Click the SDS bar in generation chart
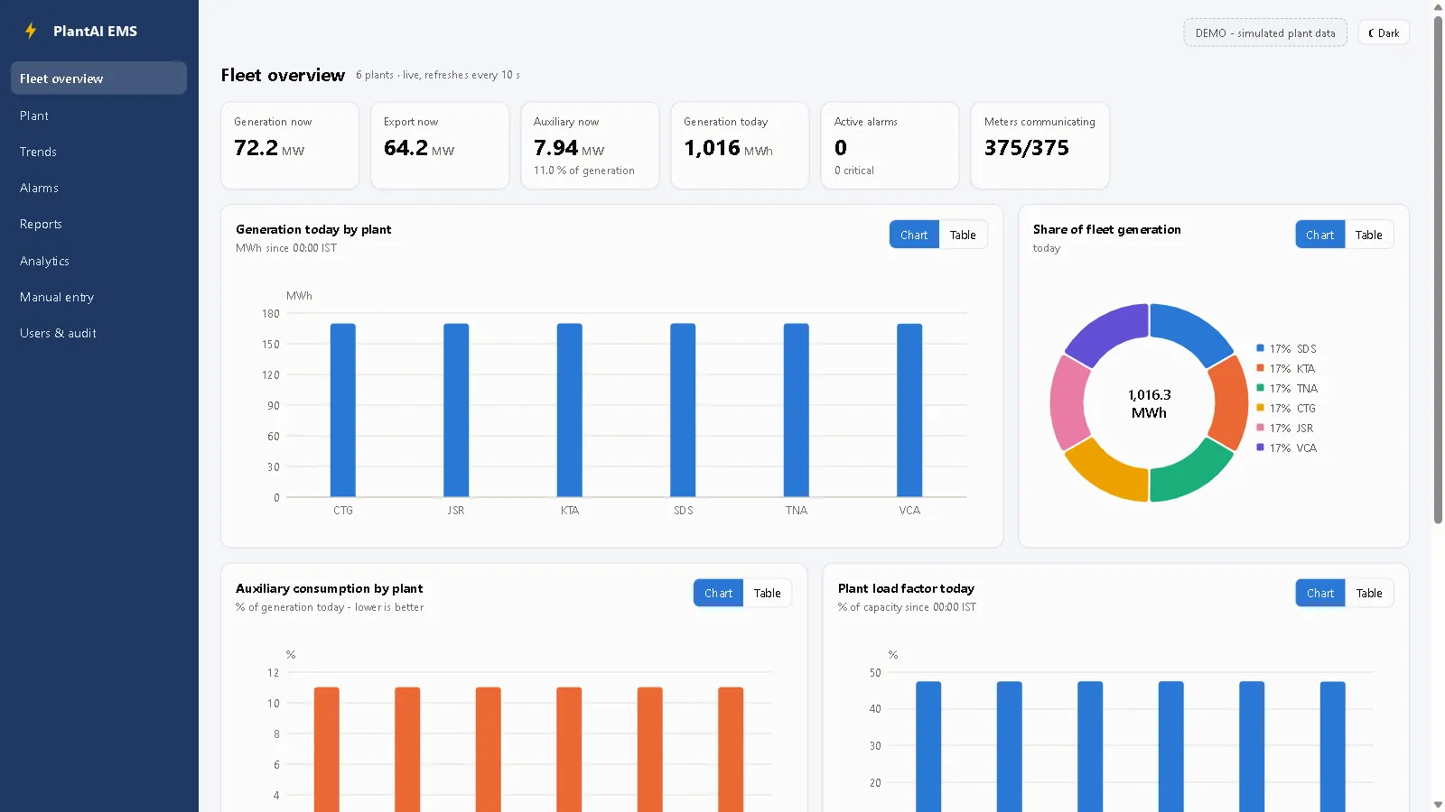 click(683, 411)
